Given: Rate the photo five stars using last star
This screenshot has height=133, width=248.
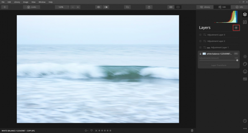Looking at the screenshot, I should pyautogui.click(x=110, y=131).
